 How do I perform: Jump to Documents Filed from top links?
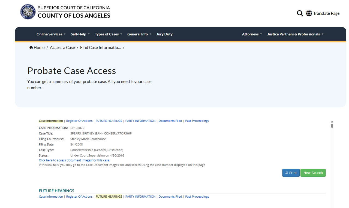pos(170,121)
